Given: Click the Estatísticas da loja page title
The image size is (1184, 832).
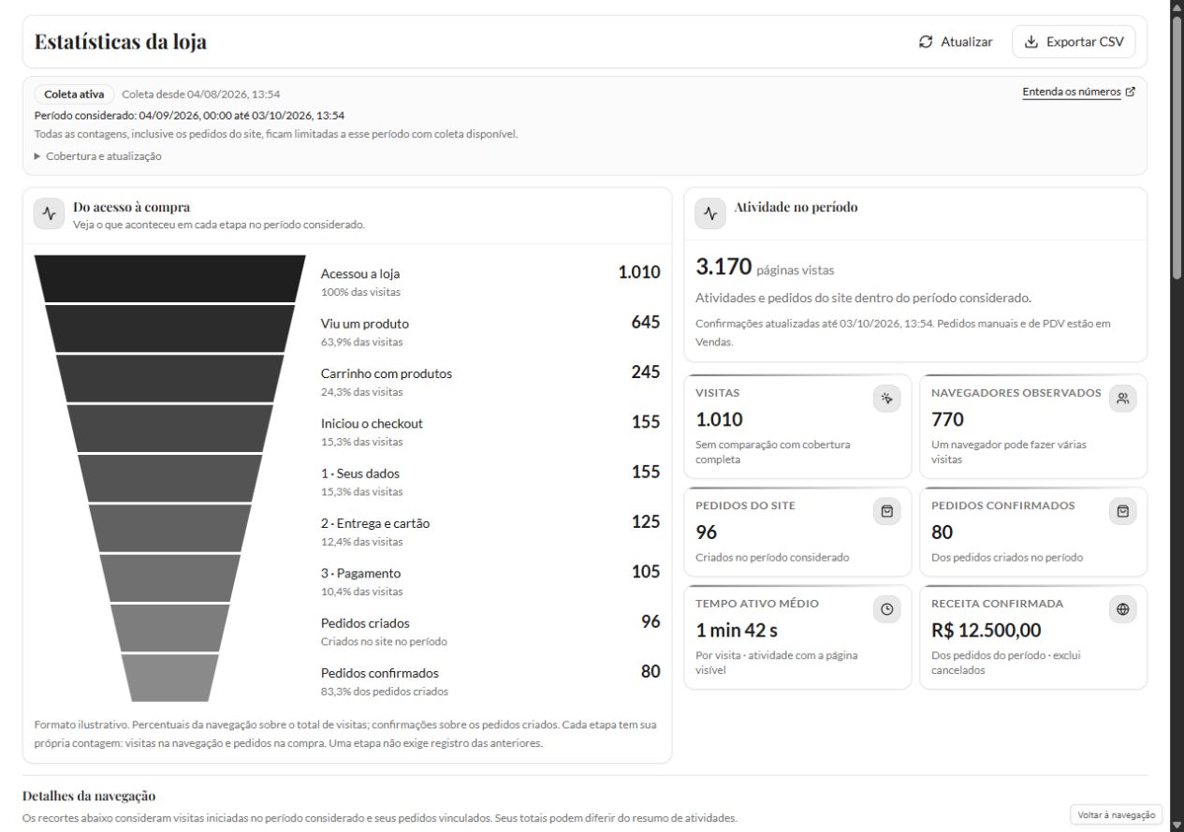Looking at the screenshot, I should point(121,42).
